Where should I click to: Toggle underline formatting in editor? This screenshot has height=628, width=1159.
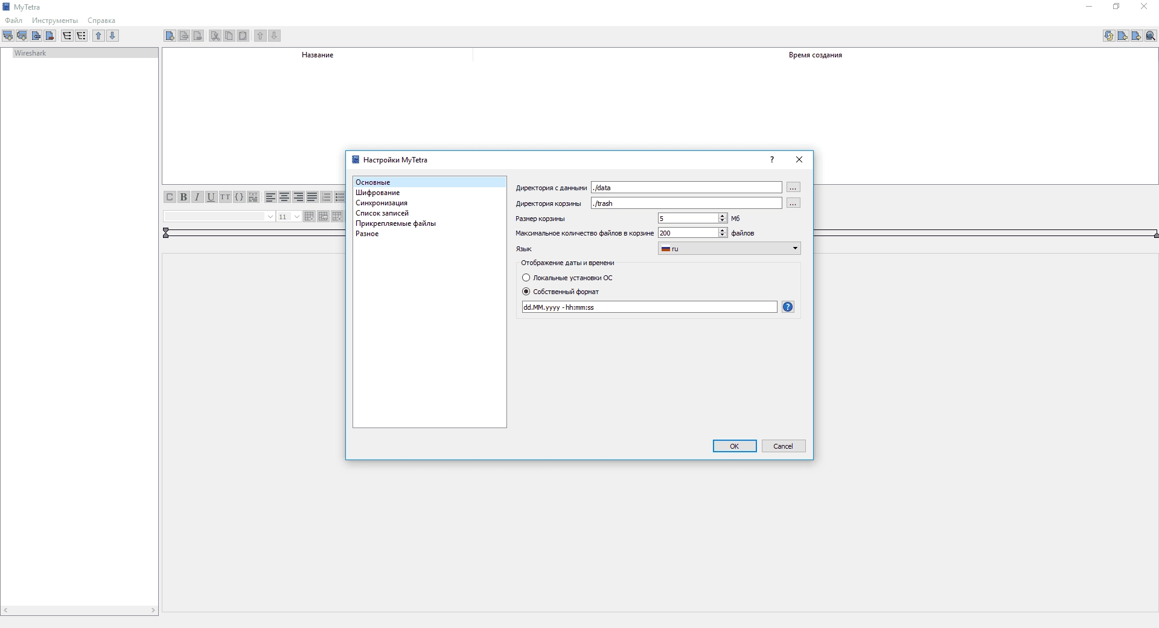point(211,197)
